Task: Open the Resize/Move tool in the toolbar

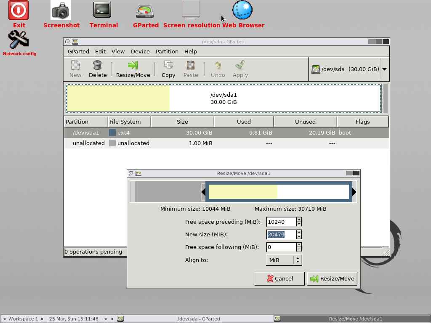Action: coord(133,69)
